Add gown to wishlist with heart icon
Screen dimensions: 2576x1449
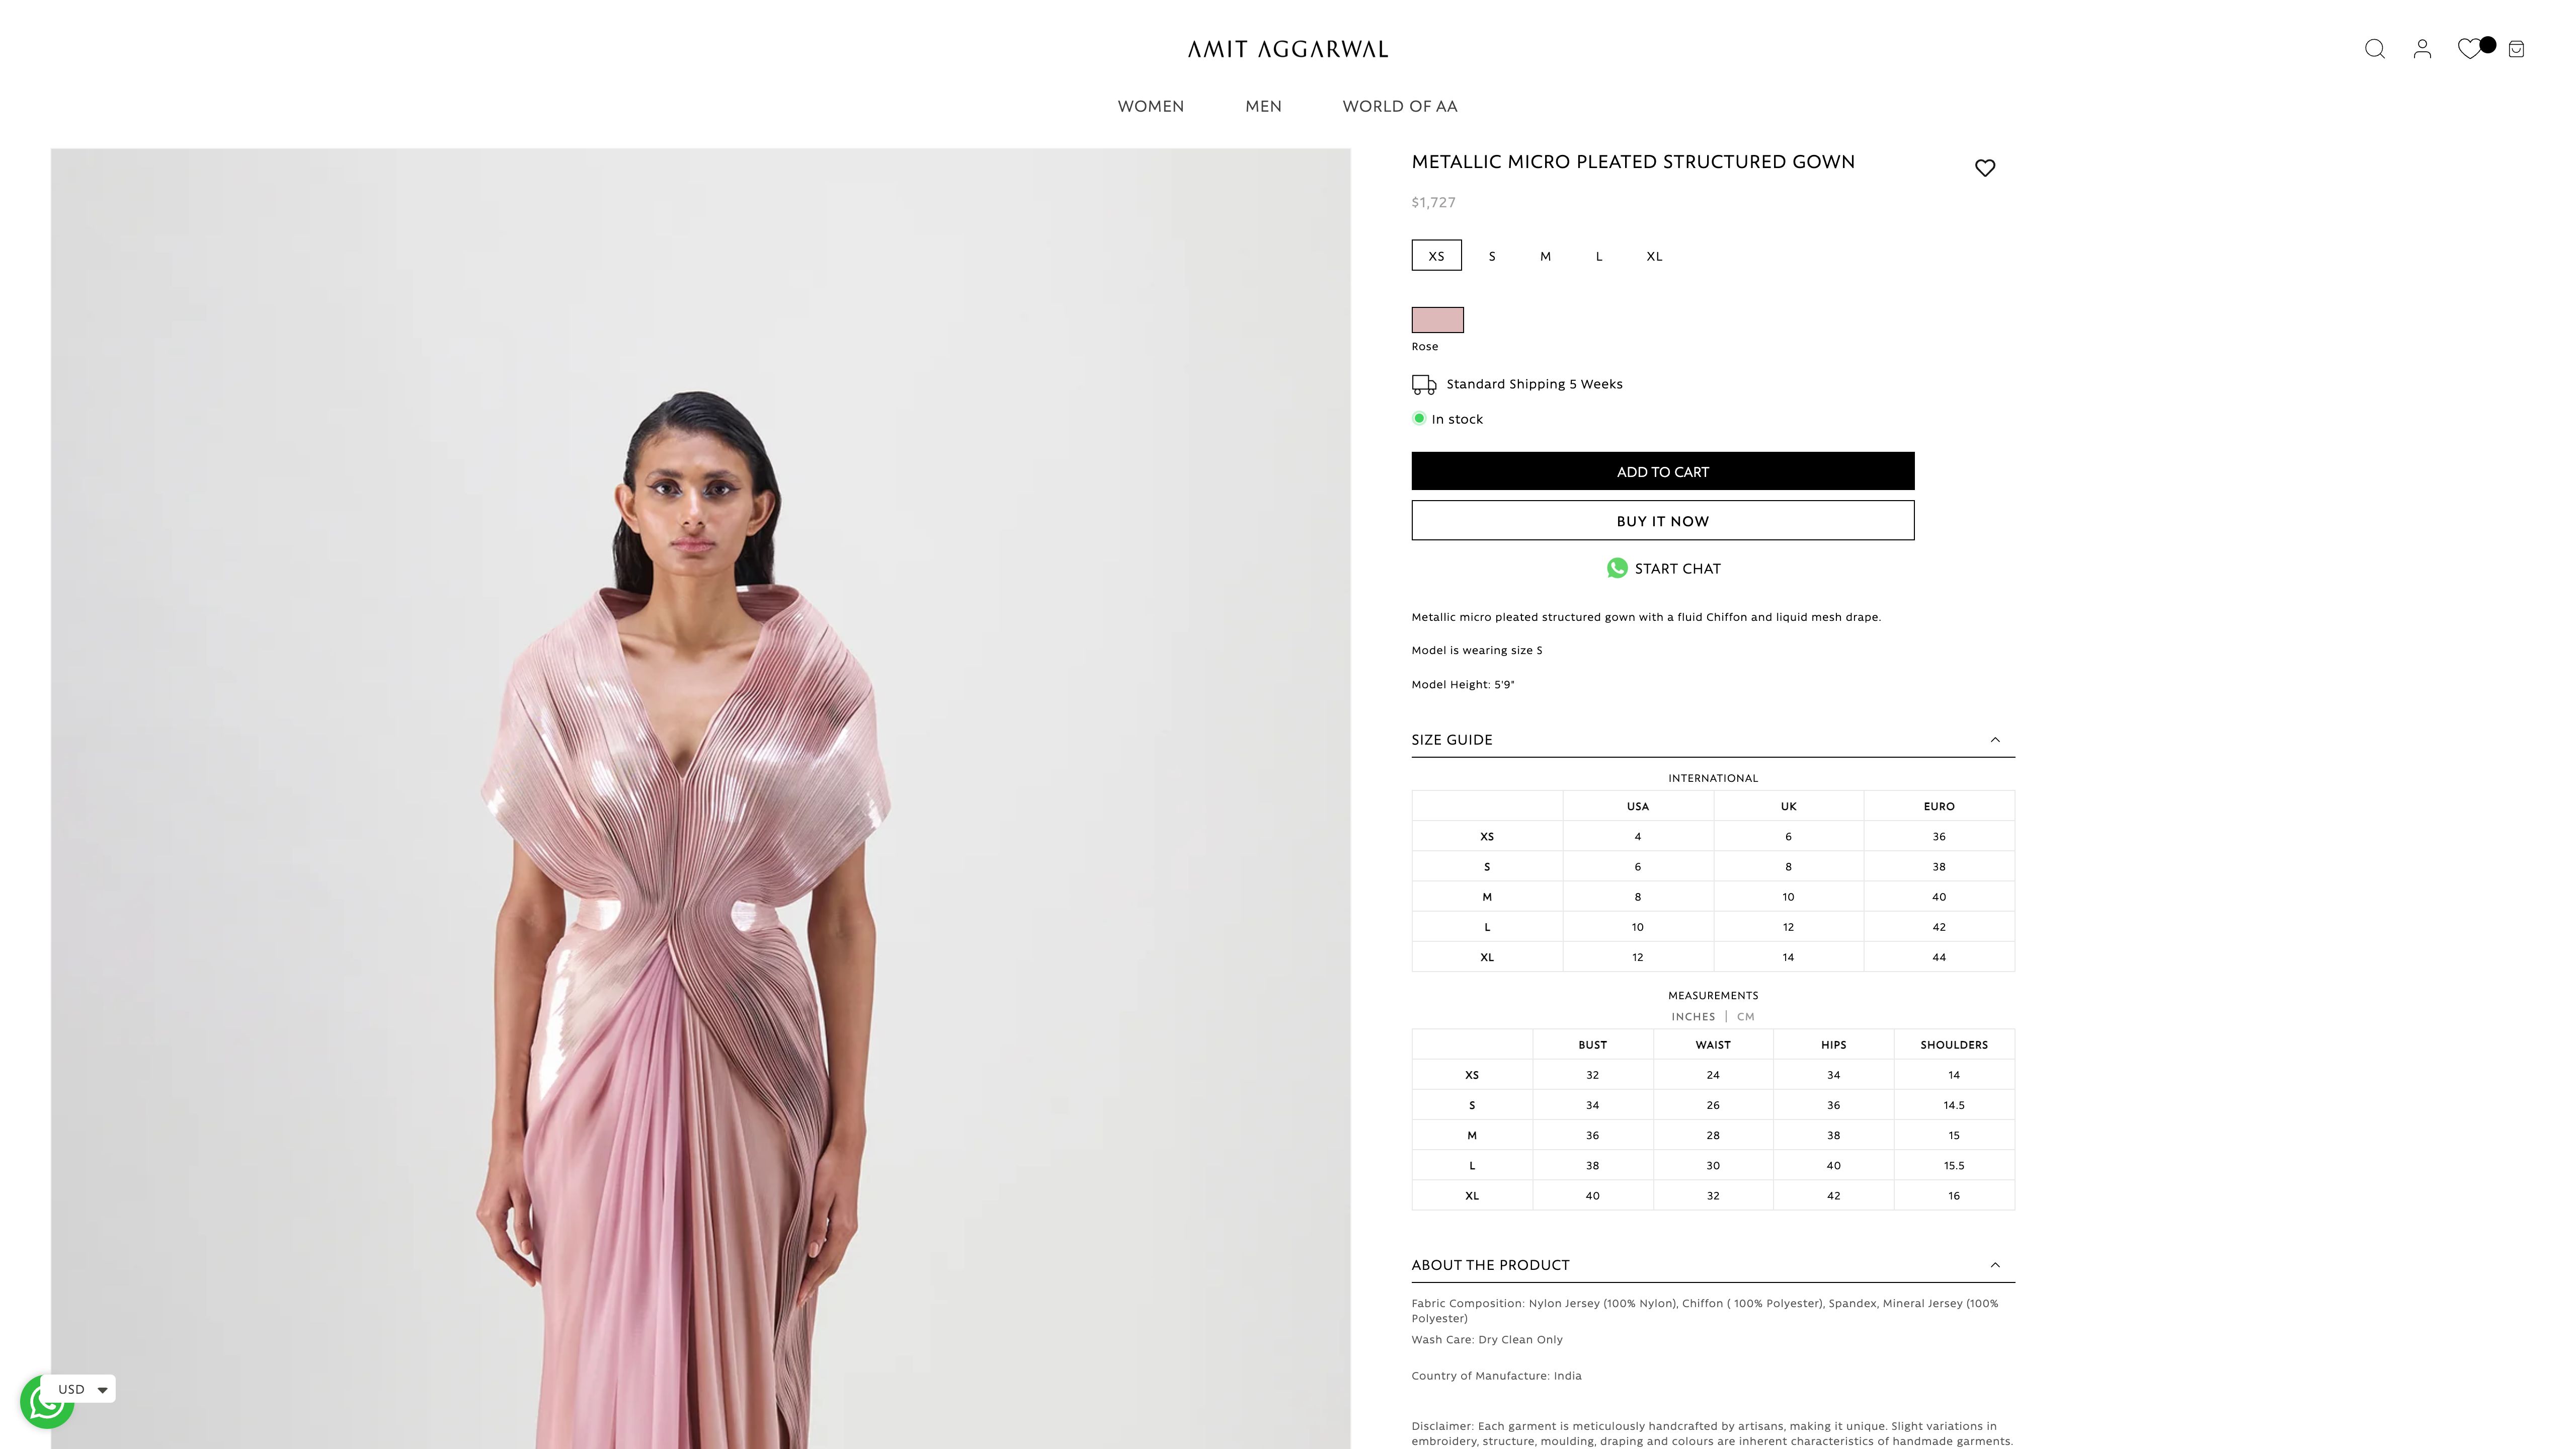pos(1984,168)
